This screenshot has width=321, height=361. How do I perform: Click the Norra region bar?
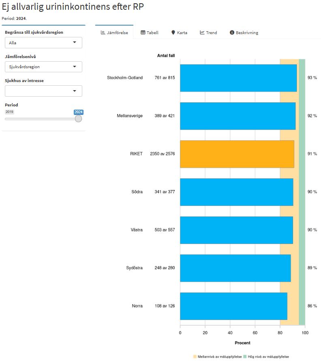(233, 306)
